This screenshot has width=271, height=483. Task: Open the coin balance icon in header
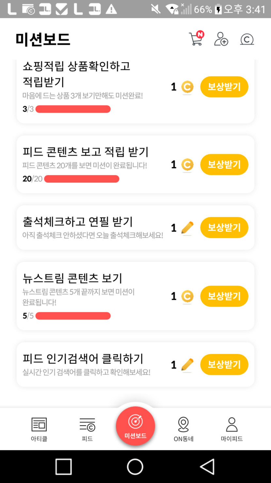[x=247, y=39]
